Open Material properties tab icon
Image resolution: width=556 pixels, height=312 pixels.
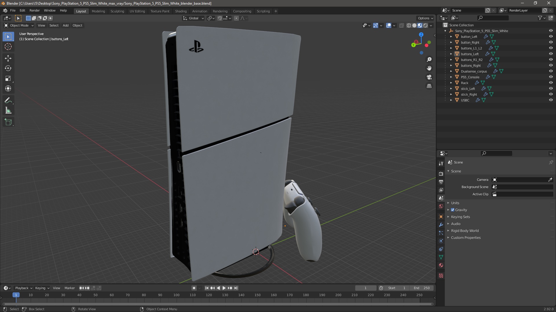(441, 265)
